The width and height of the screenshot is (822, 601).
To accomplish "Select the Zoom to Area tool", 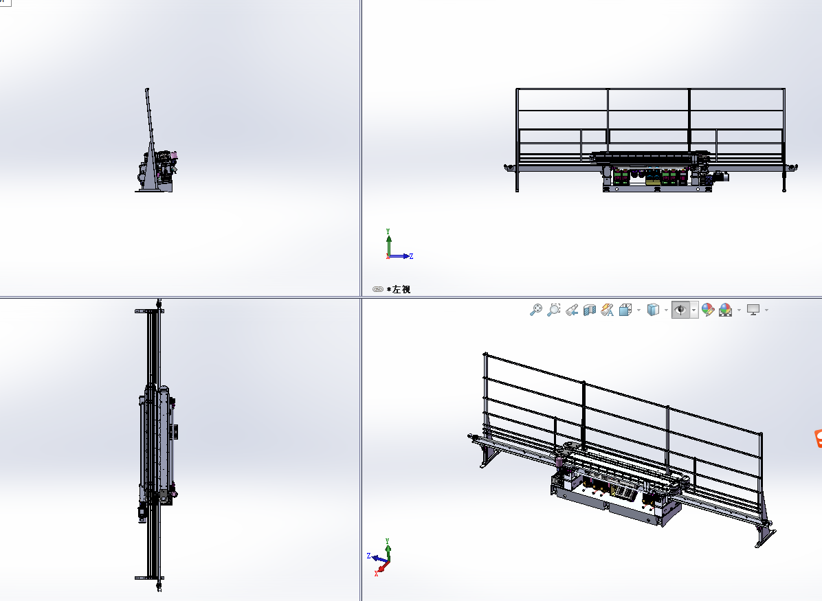I will (x=553, y=310).
